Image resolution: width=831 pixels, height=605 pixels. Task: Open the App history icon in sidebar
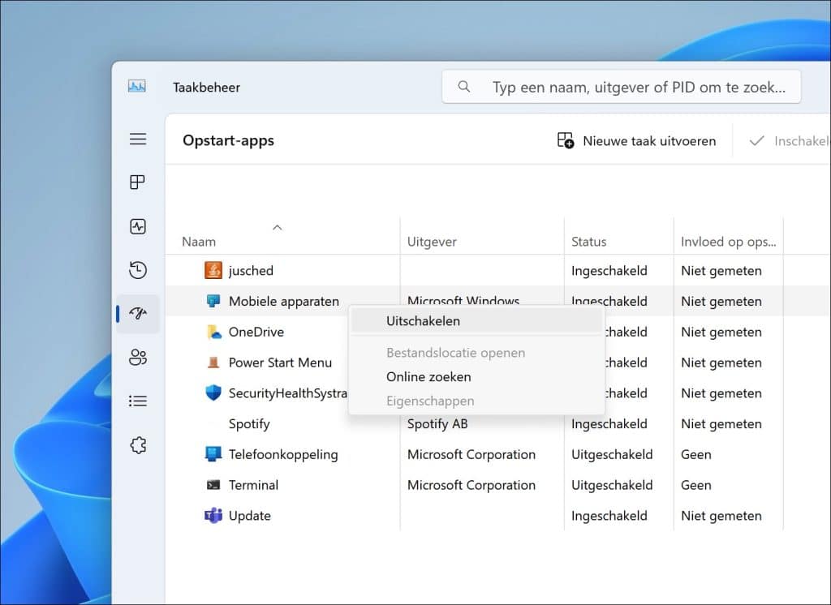coord(138,269)
